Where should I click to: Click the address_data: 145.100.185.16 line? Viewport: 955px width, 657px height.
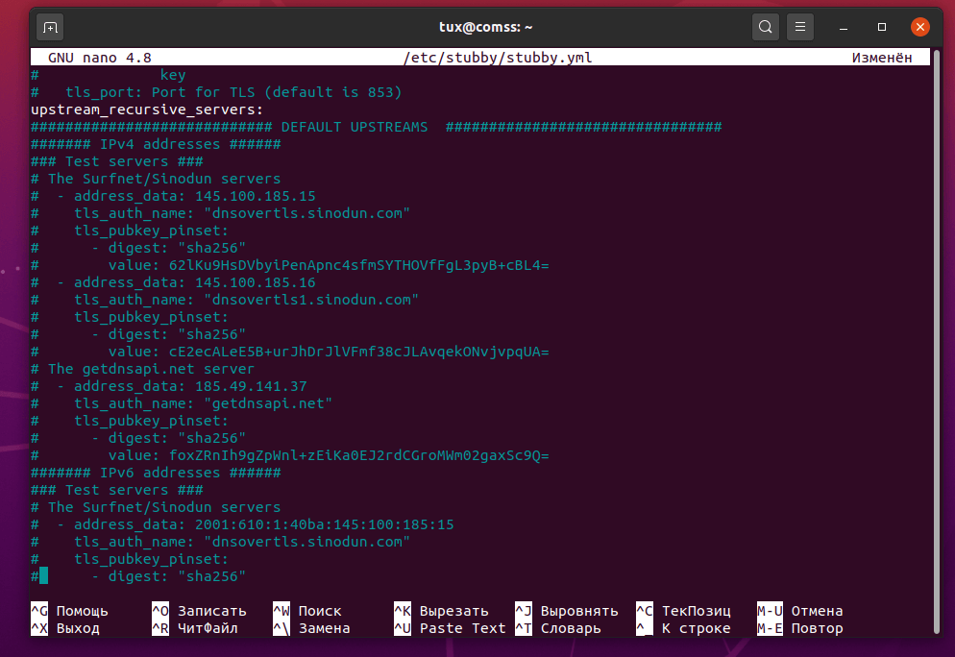(173, 282)
